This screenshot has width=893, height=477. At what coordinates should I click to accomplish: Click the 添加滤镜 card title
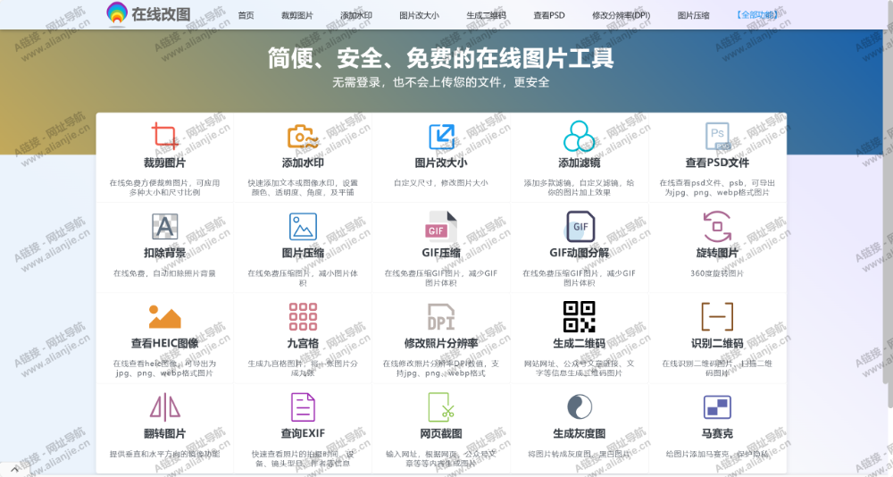point(580,163)
